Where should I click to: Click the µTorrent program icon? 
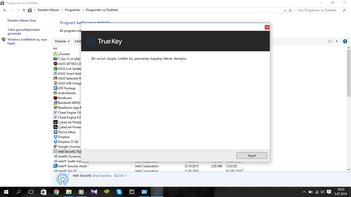click(x=55, y=54)
